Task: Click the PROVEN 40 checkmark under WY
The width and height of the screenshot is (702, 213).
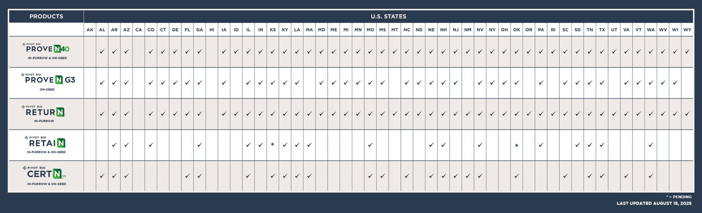Action: pyautogui.click(x=687, y=51)
